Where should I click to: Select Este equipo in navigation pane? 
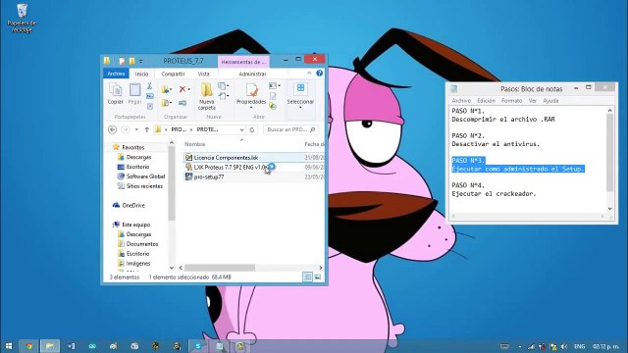(x=135, y=225)
